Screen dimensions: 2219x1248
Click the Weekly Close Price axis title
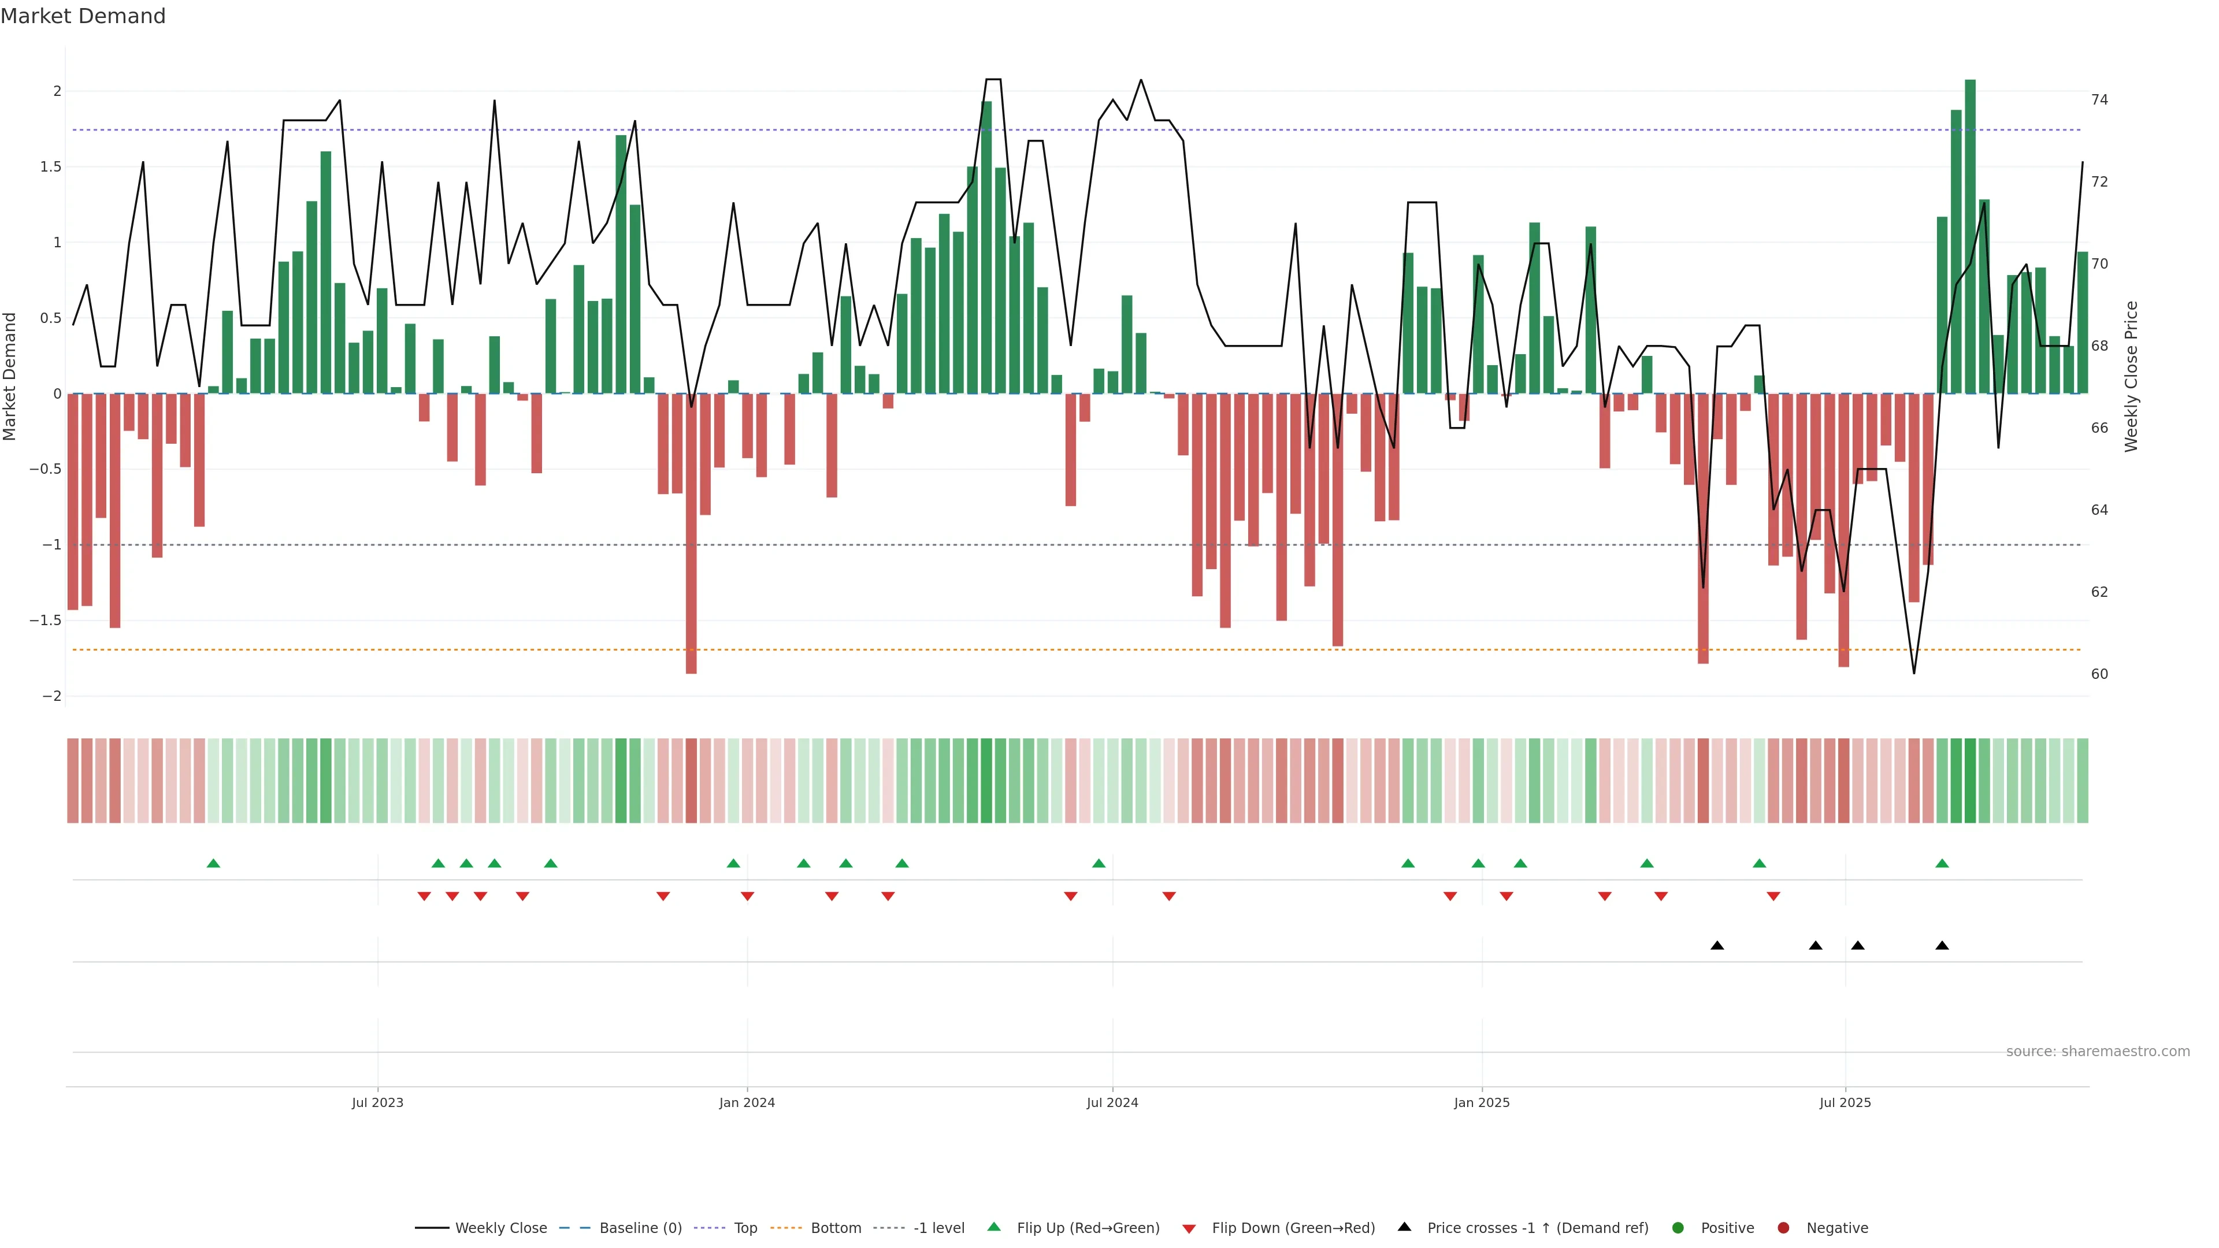(x=2131, y=376)
